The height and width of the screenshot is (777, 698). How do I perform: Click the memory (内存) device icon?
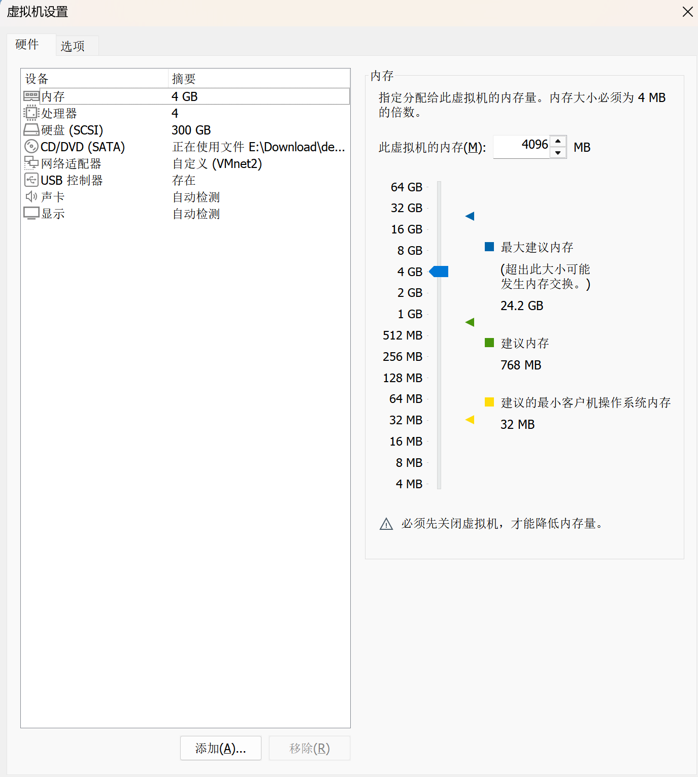(x=31, y=96)
